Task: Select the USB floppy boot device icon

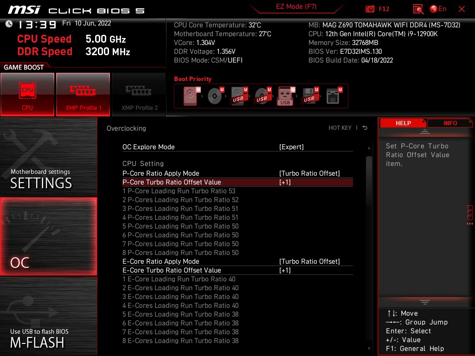Action: pos(309,96)
